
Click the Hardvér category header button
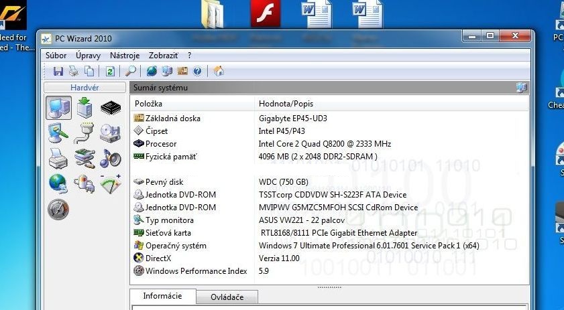[85, 88]
